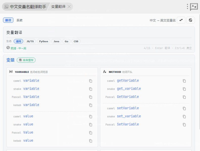200x151 pixels.
Task: Copy 'get_variable' method name
Action: click(184, 89)
